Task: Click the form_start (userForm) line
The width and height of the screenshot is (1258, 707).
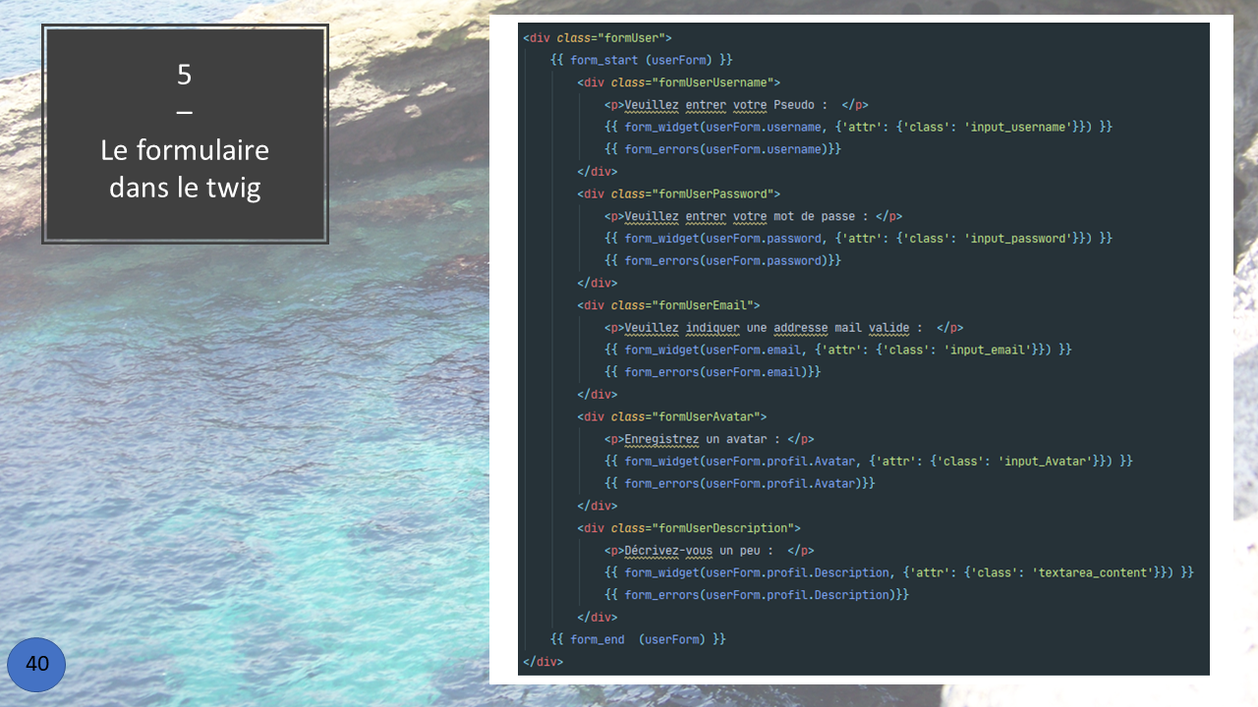Action: coord(641,61)
